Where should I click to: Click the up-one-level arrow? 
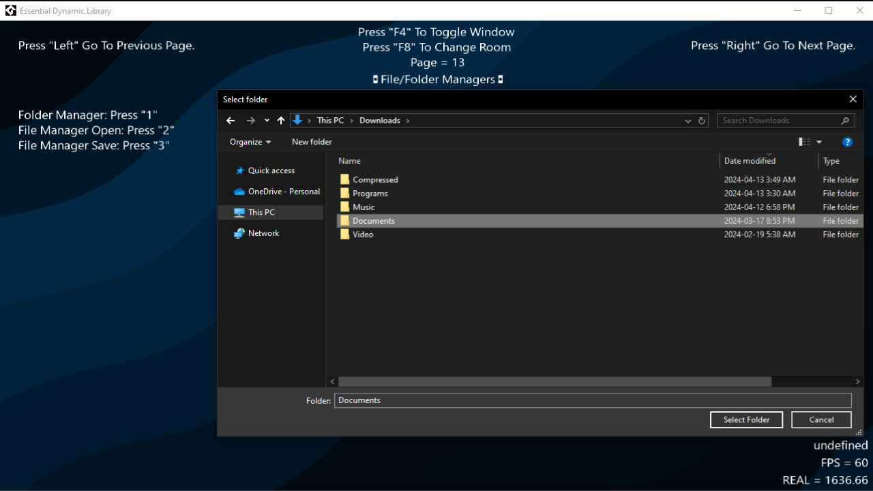(x=280, y=120)
